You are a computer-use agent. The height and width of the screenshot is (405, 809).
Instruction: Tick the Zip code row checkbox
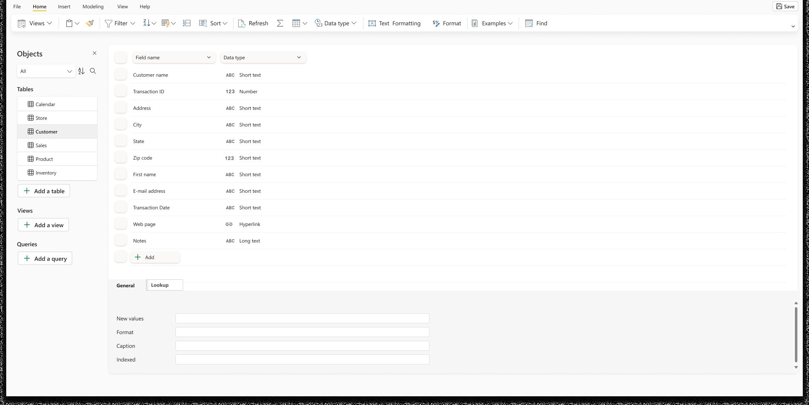click(x=121, y=158)
